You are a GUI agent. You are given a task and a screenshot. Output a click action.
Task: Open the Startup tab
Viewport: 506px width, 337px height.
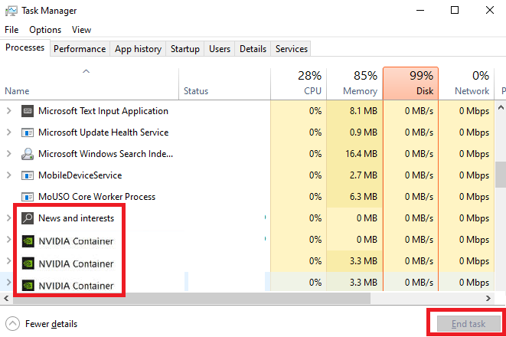184,49
